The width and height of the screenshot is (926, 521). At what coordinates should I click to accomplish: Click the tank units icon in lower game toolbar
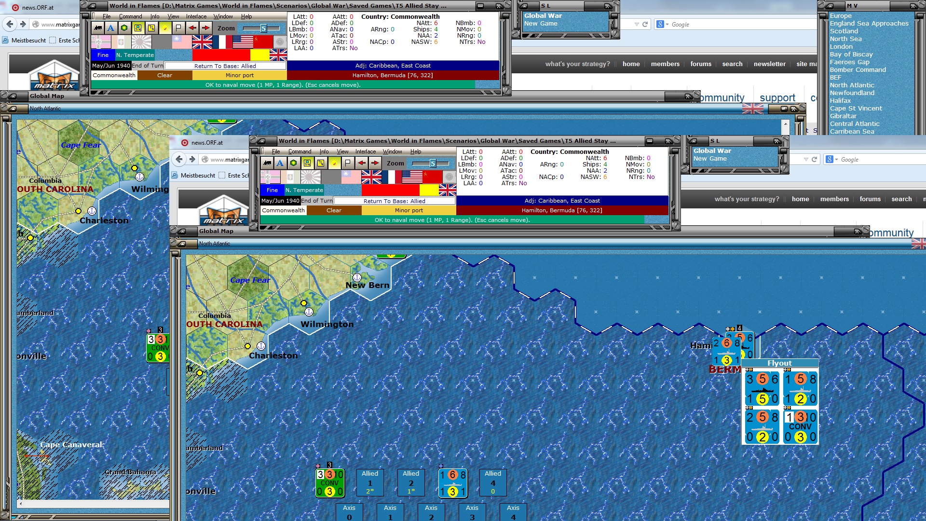267,163
